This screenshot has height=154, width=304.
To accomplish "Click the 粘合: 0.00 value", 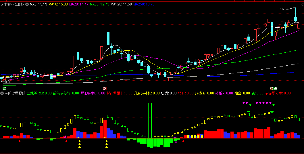I will pyautogui.click(x=242, y=94).
